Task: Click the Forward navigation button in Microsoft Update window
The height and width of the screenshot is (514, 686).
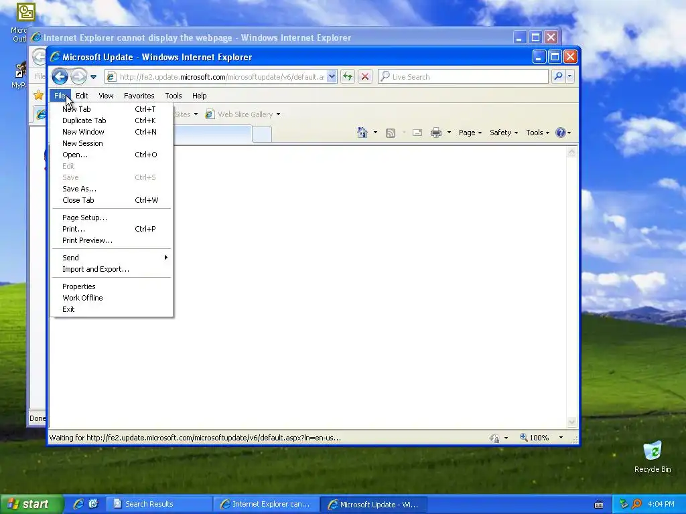Action: tap(78, 77)
